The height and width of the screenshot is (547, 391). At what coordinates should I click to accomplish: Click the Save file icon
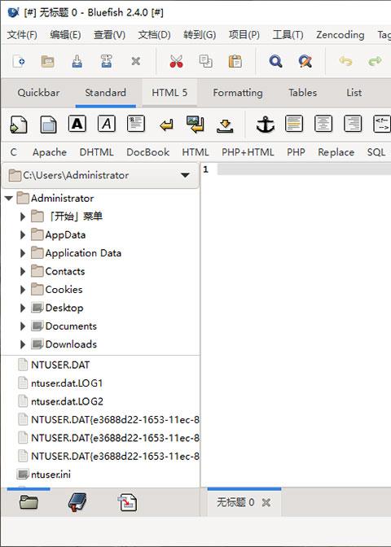[x=77, y=61]
